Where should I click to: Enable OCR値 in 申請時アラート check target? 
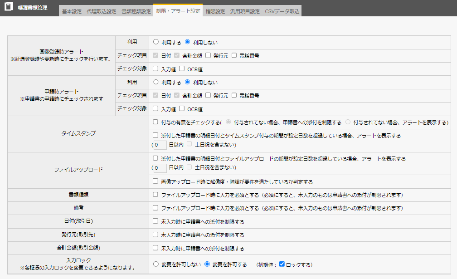click(182, 109)
